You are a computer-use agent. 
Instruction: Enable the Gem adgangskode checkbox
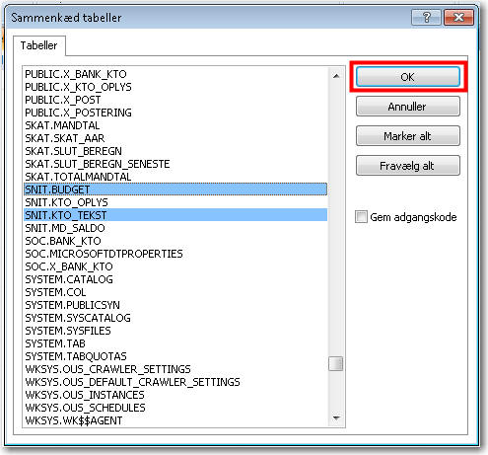[x=361, y=217]
